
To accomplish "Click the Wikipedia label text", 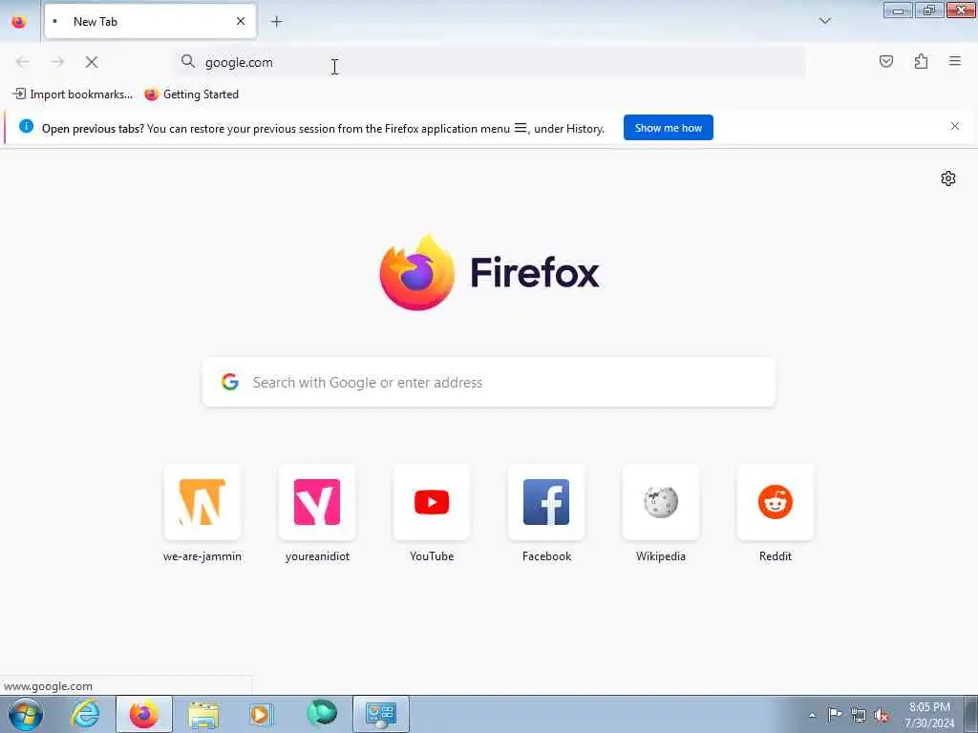I will [x=661, y=556].
